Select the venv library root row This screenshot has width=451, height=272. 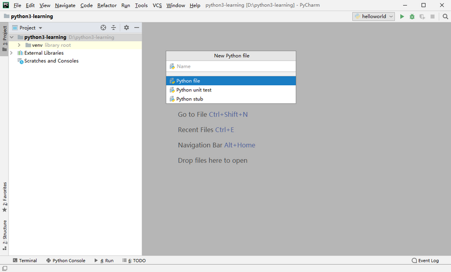(75, 45)
